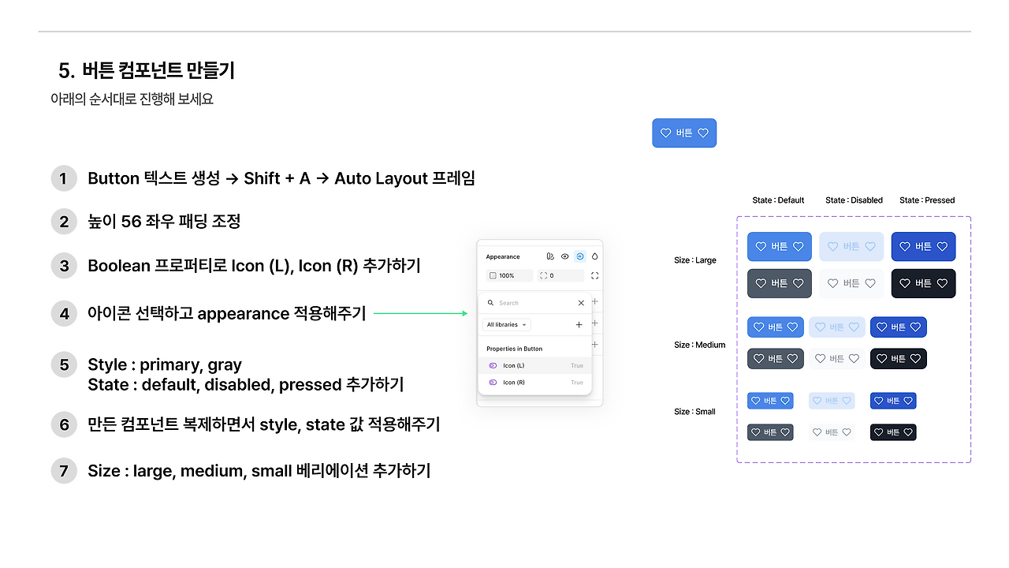Click the first icon beside the Appearance title
The width and height of the screenshot is (1009, 568).
coord(550,256)
